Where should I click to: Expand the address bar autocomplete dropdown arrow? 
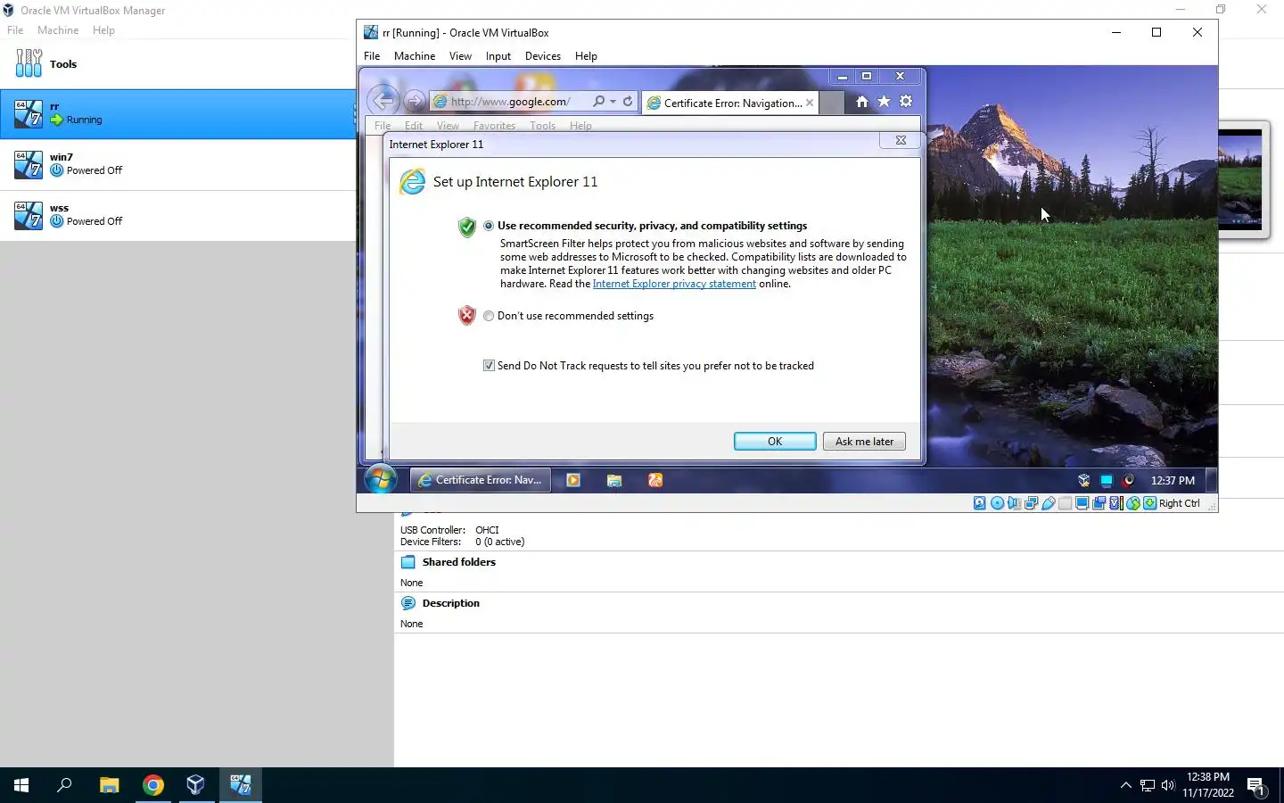(x=613, y=102)
